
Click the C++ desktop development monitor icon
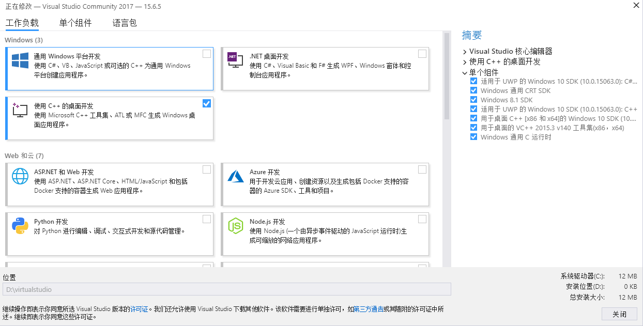(x=20, y=110)
